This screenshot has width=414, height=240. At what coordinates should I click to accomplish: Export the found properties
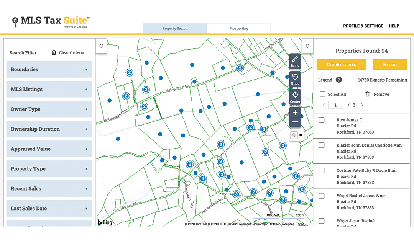(390, 65)
